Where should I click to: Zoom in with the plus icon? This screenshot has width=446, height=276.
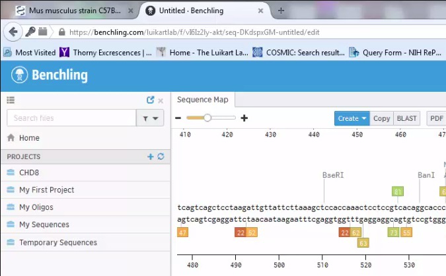click(x=244, y=118)
